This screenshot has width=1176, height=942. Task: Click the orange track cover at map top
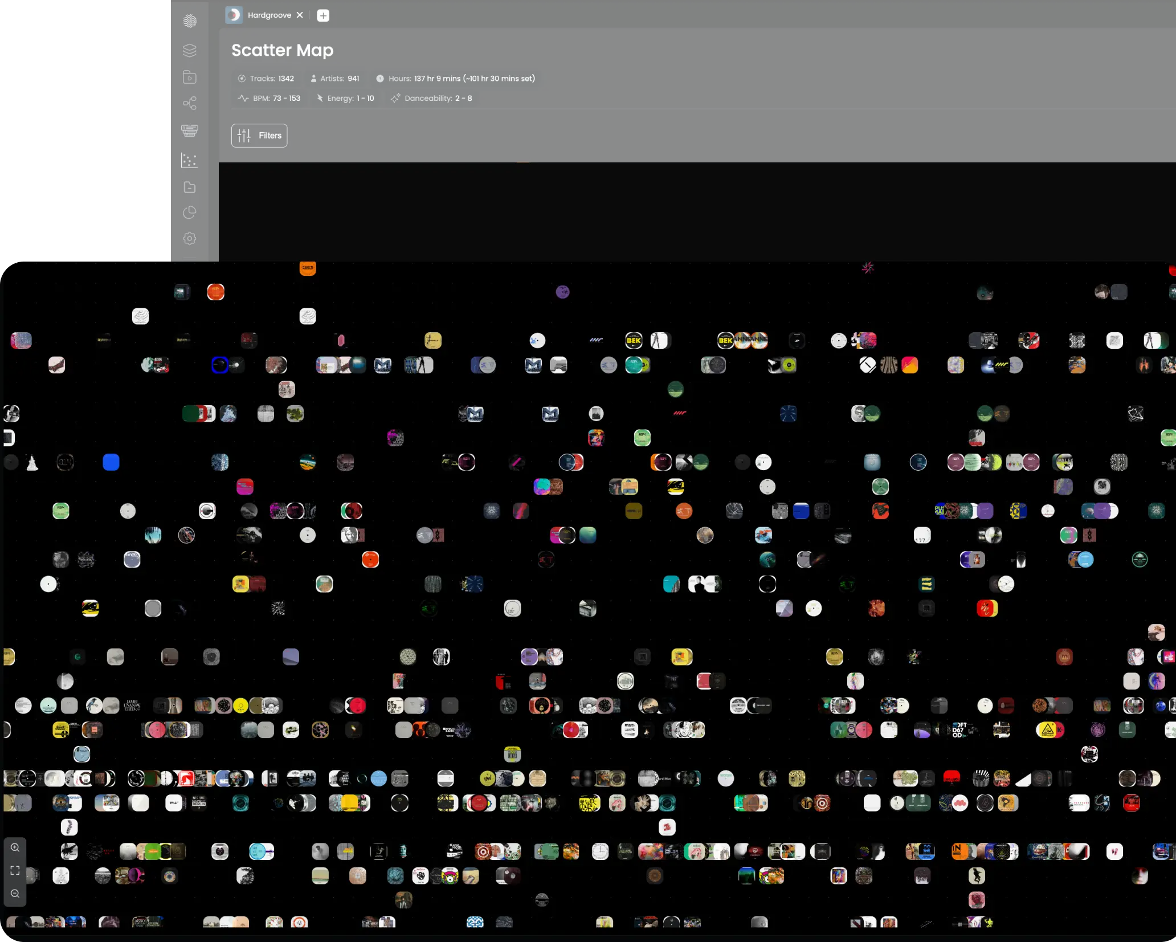point(308,268)
